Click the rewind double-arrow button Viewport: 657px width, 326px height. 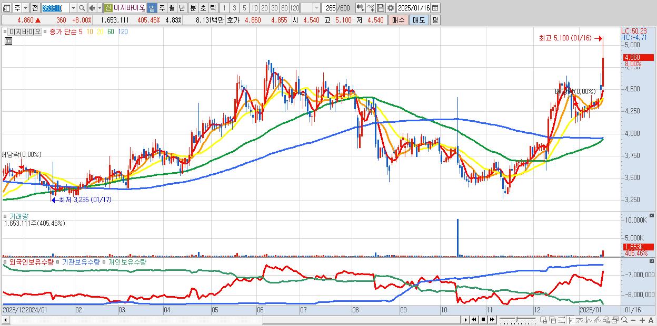474,320
